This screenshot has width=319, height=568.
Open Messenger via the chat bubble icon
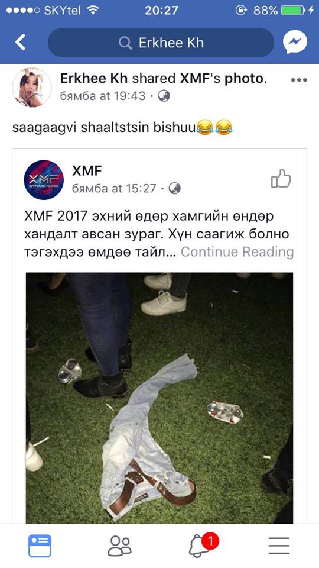[295, 43]
